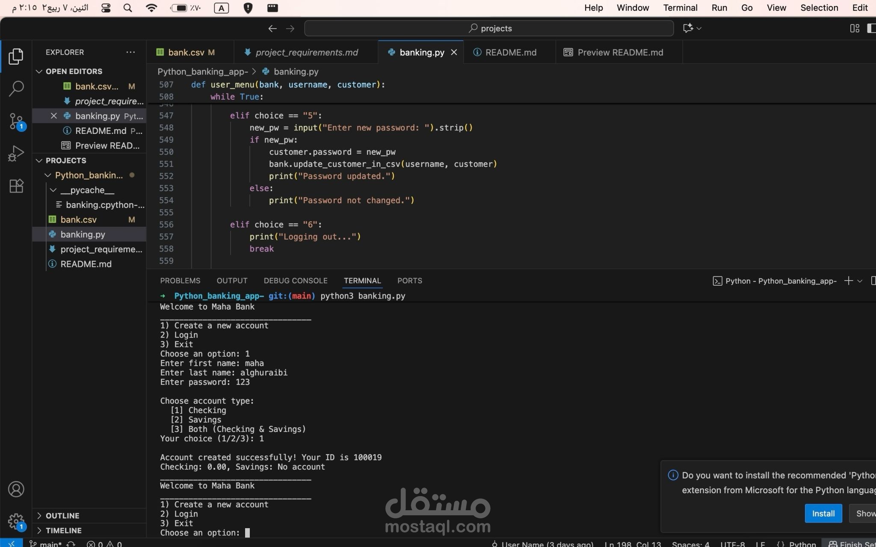876x547 pixels.
Task: Select the Run and Debug icon
Action: point(16,153)
